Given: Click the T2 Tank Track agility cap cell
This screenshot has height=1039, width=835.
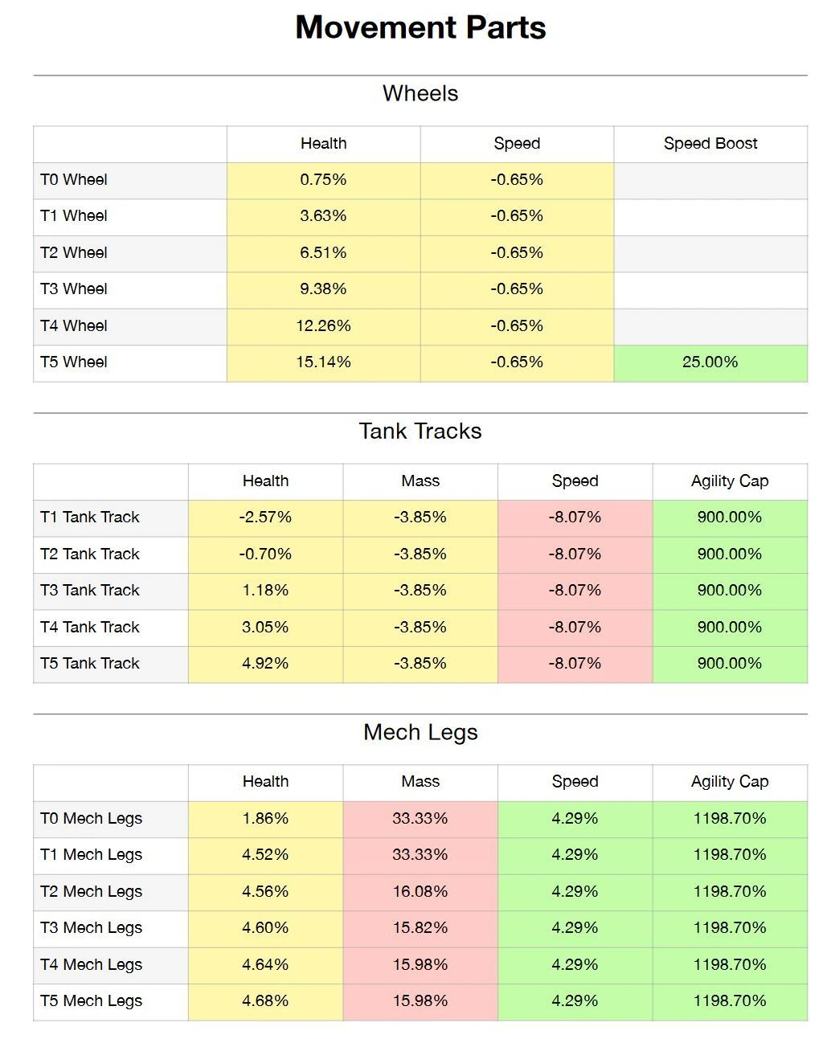Looking at the screenshot, I should [x=730, y=554].
